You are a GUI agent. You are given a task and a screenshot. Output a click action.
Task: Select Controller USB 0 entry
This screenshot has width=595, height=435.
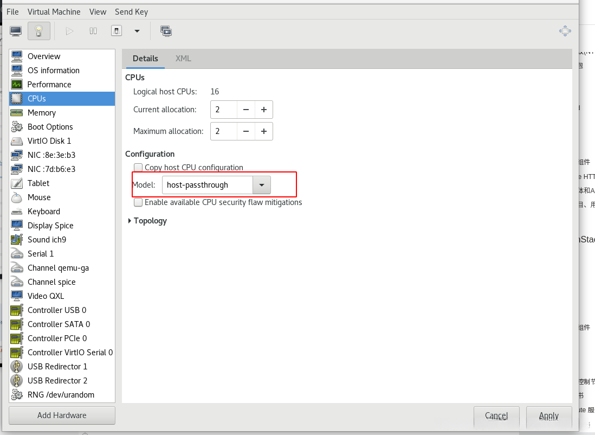pos(62,310)
